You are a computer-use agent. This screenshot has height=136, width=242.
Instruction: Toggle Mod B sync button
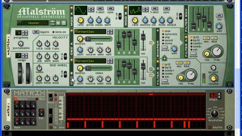pyautogui.click(x=166, y=8)
